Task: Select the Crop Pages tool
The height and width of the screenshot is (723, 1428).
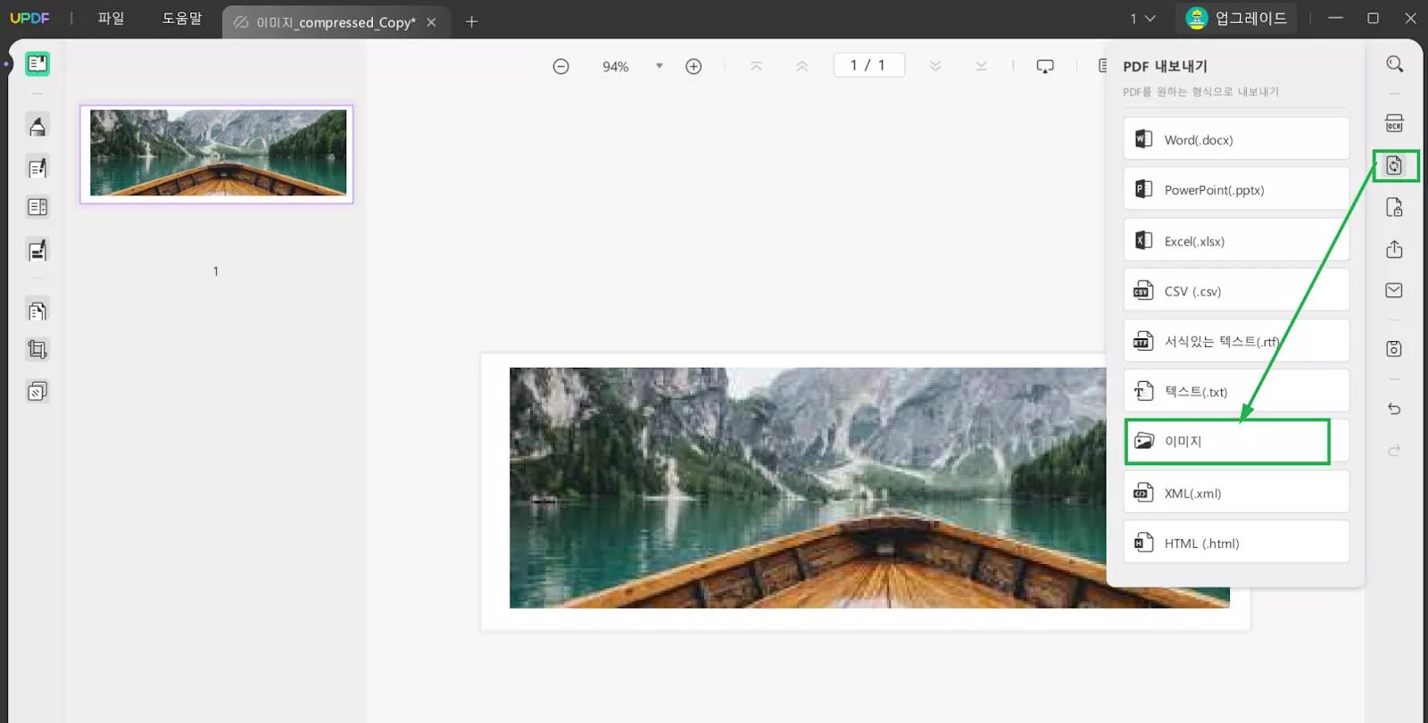Action: 37,349
